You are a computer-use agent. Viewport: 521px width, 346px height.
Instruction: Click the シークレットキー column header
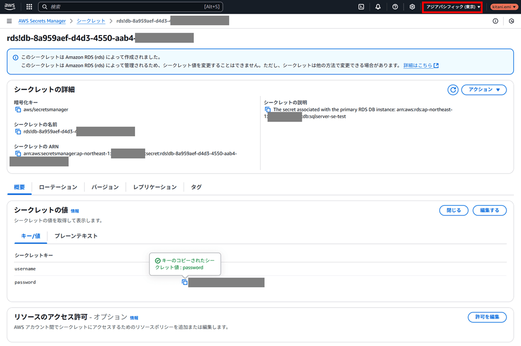(x=34, y=255)
